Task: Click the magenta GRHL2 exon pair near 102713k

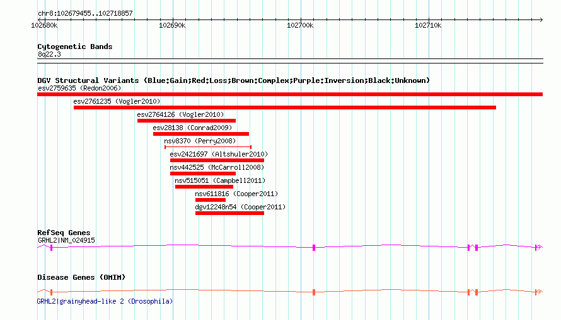Action: pyautogui.click(x=473, y=248)
